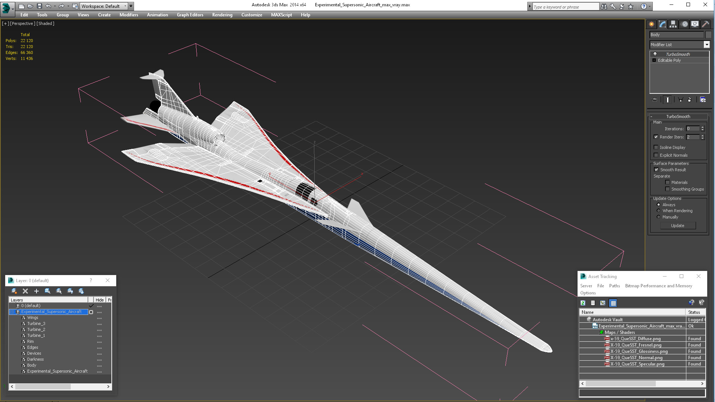Increase Iterations spinner value
This screenshot has height=402, width=715.
[703, 127]
